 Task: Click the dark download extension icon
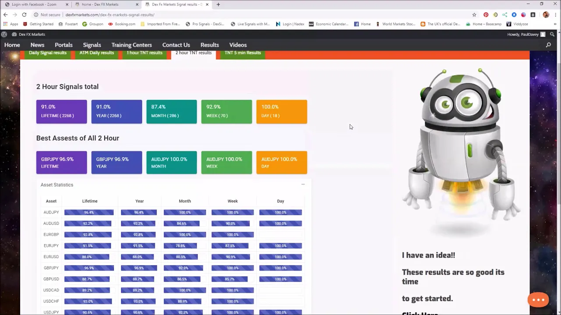(533, 14)
